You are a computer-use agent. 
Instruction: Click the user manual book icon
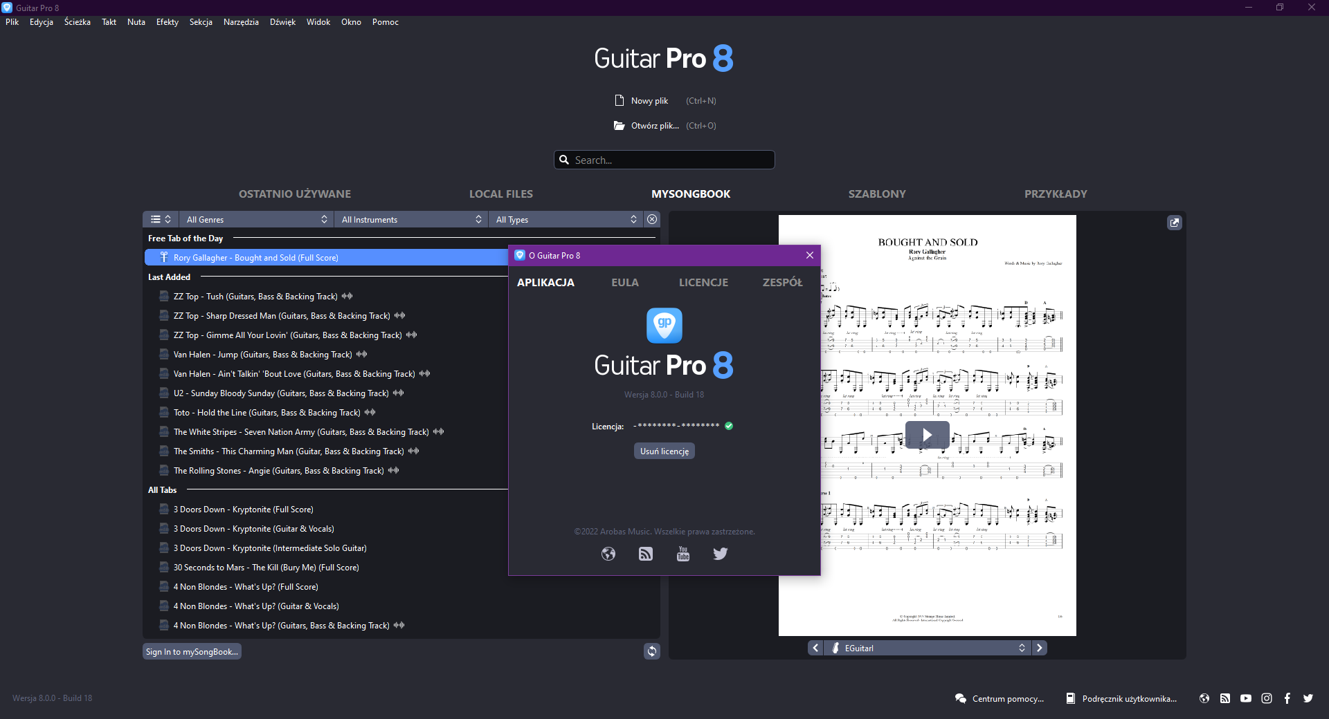click(x=1071, y=698)
